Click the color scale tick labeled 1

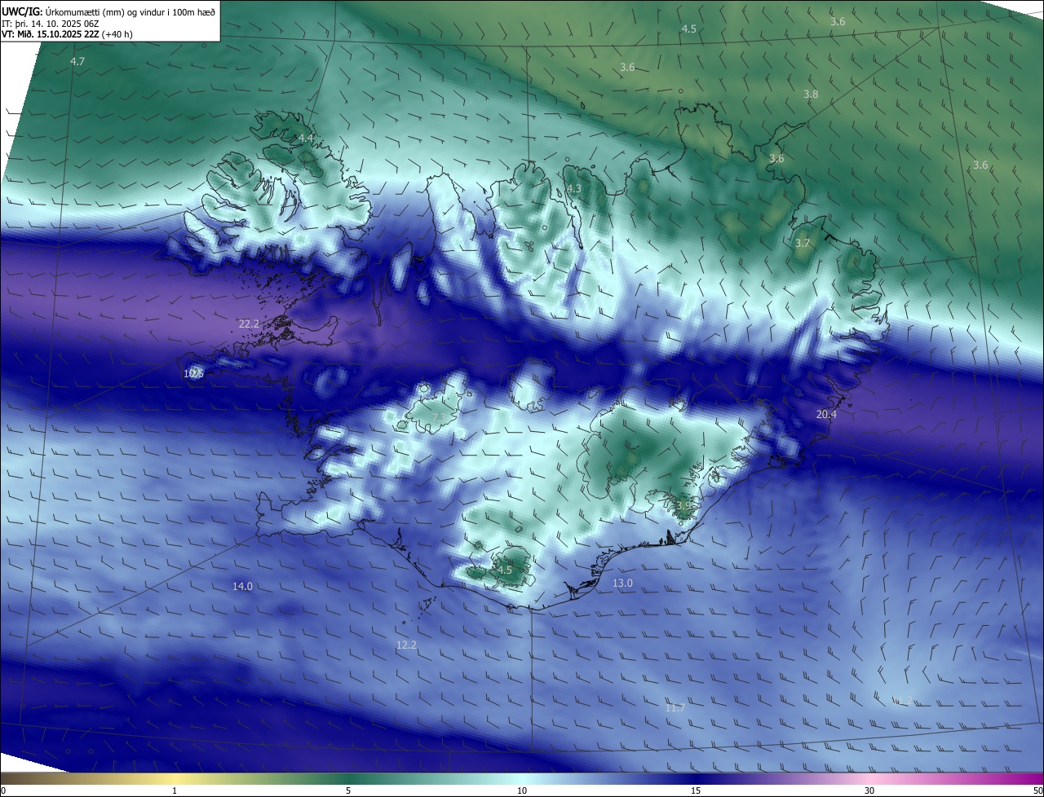[x=175, y=790]
